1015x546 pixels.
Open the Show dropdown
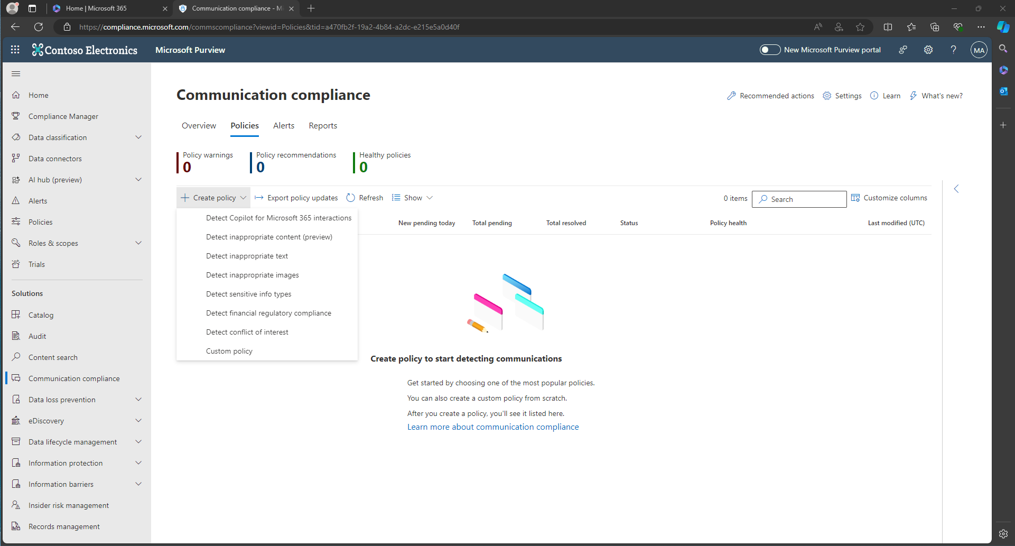point(413,198)
